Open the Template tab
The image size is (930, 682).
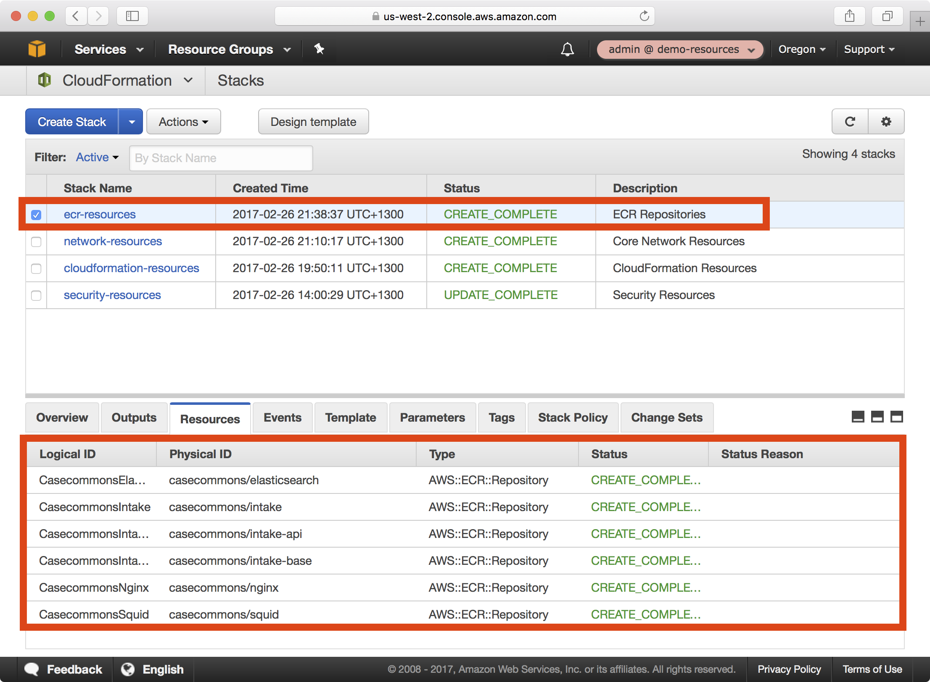click(x=351, y=417)
